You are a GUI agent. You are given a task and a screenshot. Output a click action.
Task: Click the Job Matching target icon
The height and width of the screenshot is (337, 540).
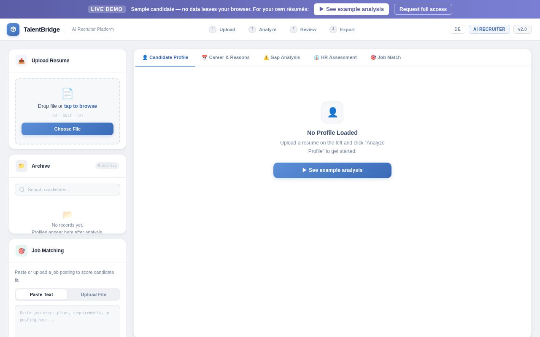22,251
